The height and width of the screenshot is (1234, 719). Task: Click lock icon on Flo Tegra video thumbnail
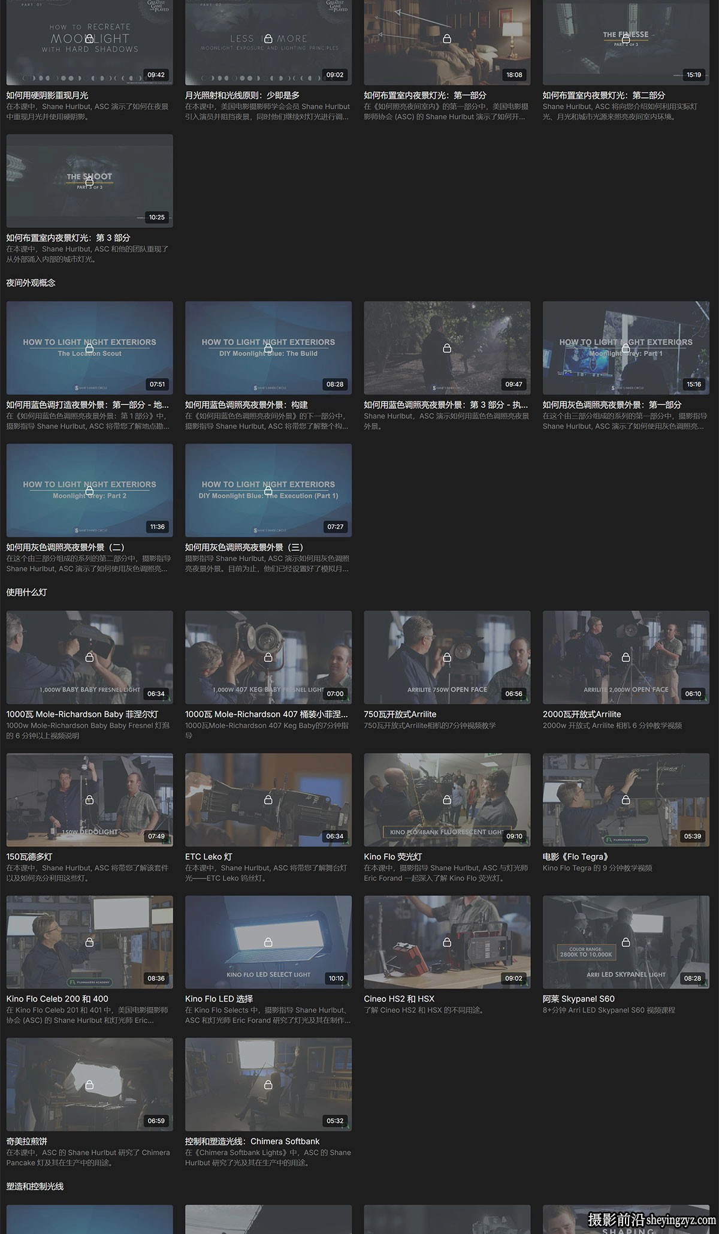(x=626, y=800)
